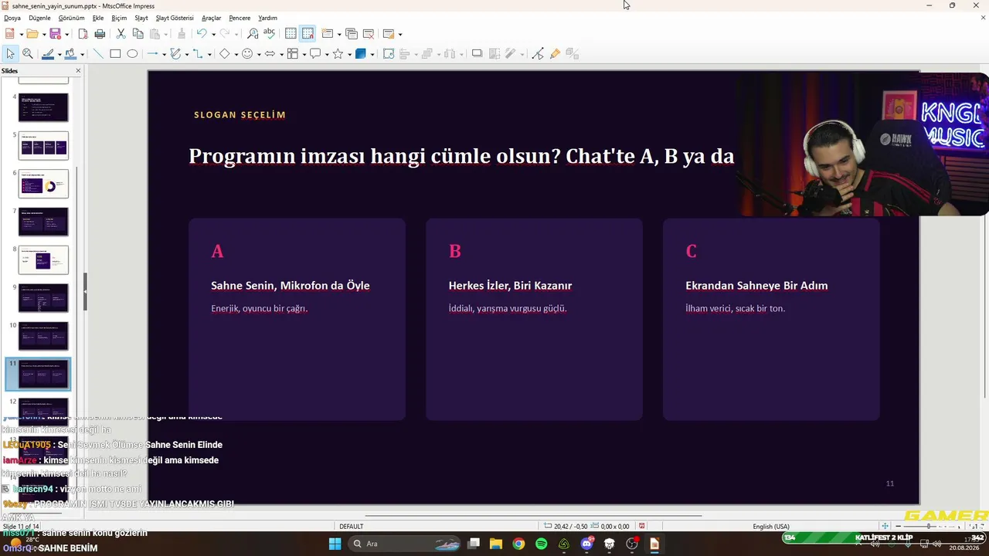Click the Export as PDF icon

(83, 34)
